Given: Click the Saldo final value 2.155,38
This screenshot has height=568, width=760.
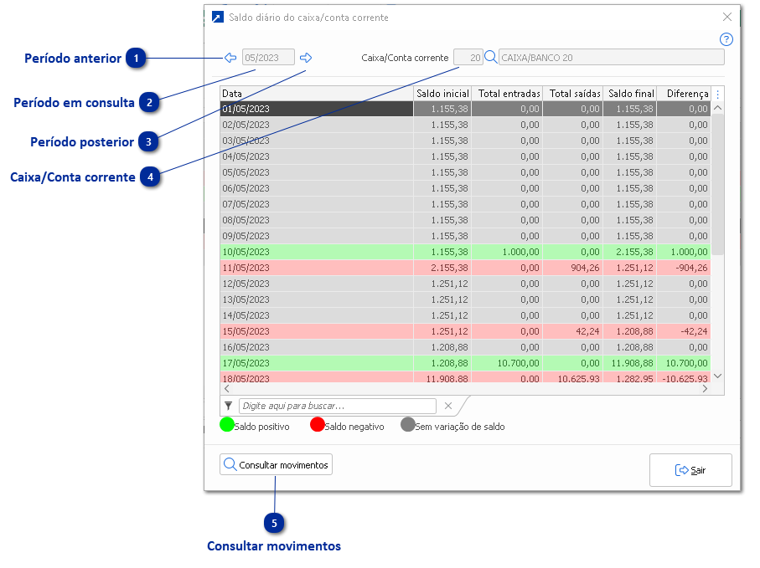Looking at the screenshot, I should click(x=635, y=252).
